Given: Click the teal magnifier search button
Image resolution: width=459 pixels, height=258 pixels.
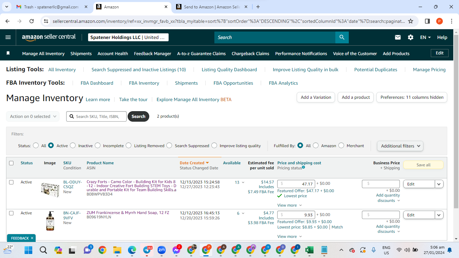Looking at the screenshot, I should pos(342,37).
